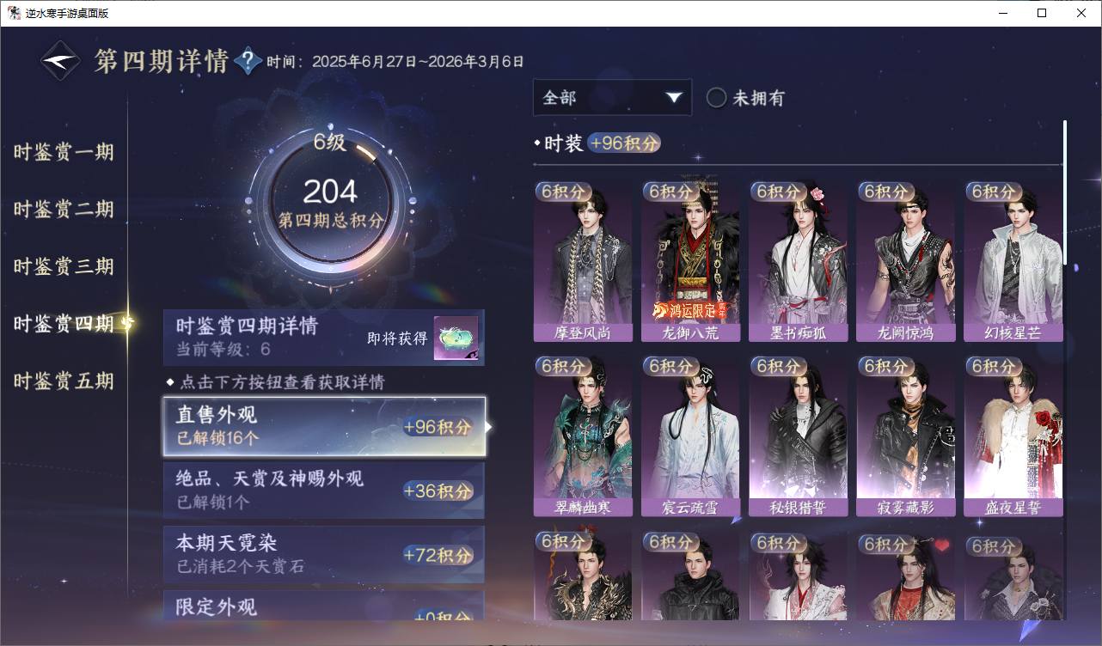Click the outfit list vertical scrollbar

tap(1065, 192)
